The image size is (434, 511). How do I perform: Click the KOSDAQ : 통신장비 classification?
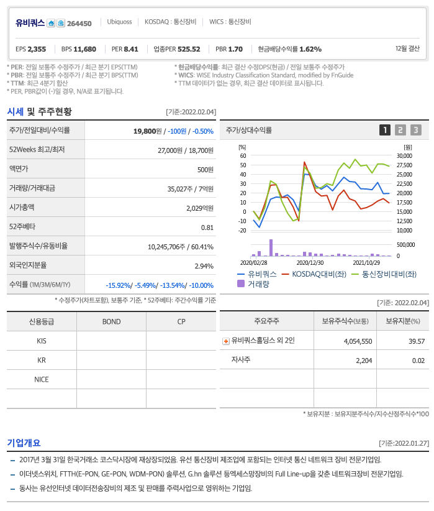(x=171, y=22)
